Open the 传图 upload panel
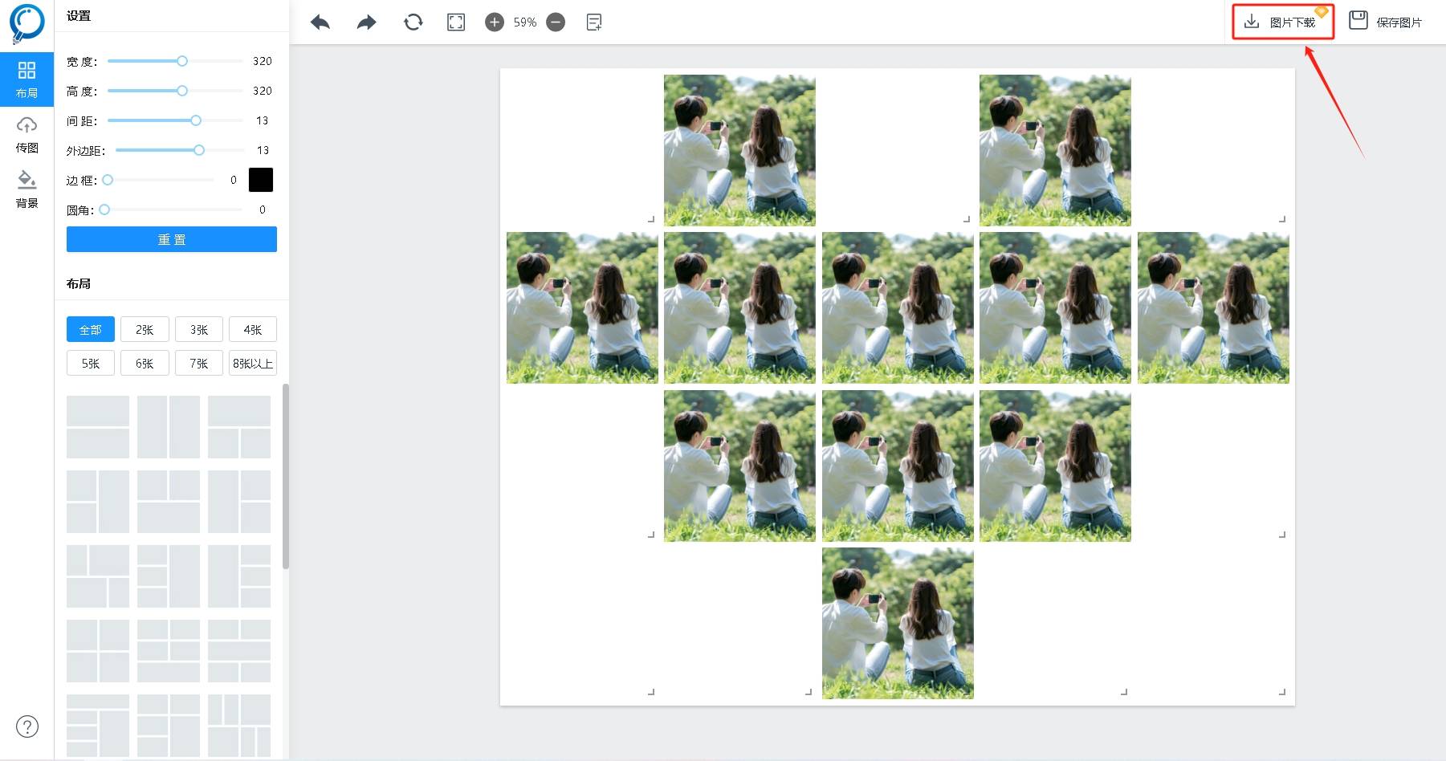This screenshot has width=1446, height=761. pyautogui.click(x=26, y=134)
